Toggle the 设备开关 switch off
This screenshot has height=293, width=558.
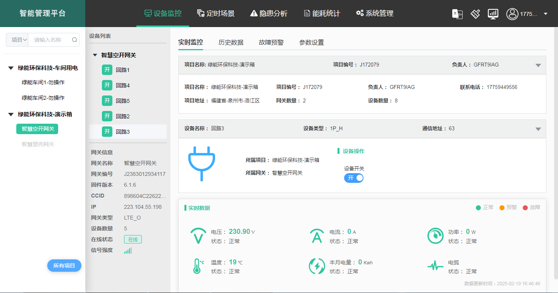[353, 178]
